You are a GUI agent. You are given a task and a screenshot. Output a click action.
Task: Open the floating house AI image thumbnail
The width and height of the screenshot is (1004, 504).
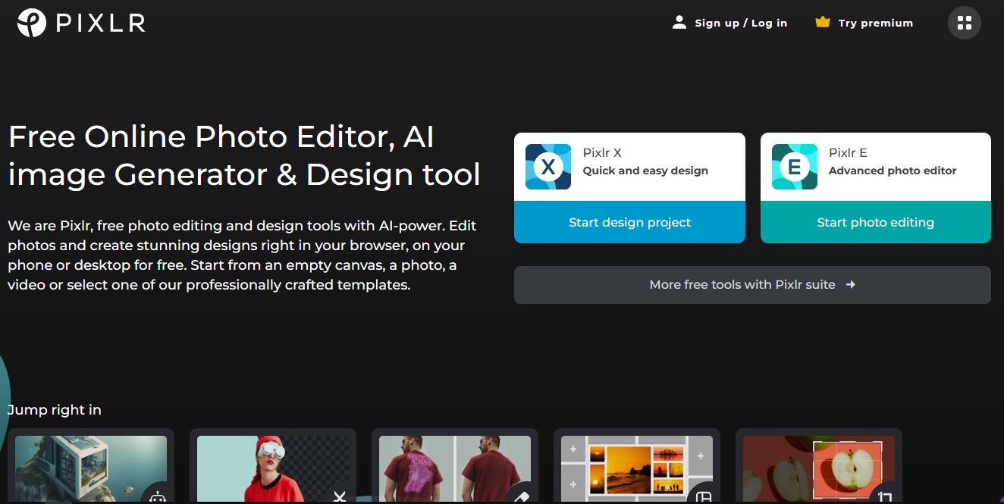[x=91, y=468]
